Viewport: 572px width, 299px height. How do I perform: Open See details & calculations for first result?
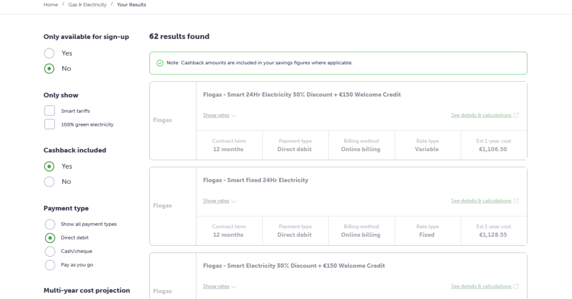click(481, 115)
